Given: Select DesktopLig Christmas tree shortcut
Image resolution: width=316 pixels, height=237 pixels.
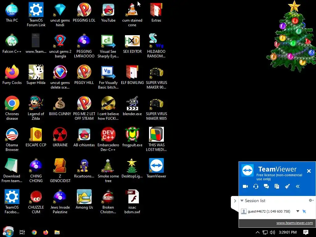Looking at the screenshot, I should [132, 168].
